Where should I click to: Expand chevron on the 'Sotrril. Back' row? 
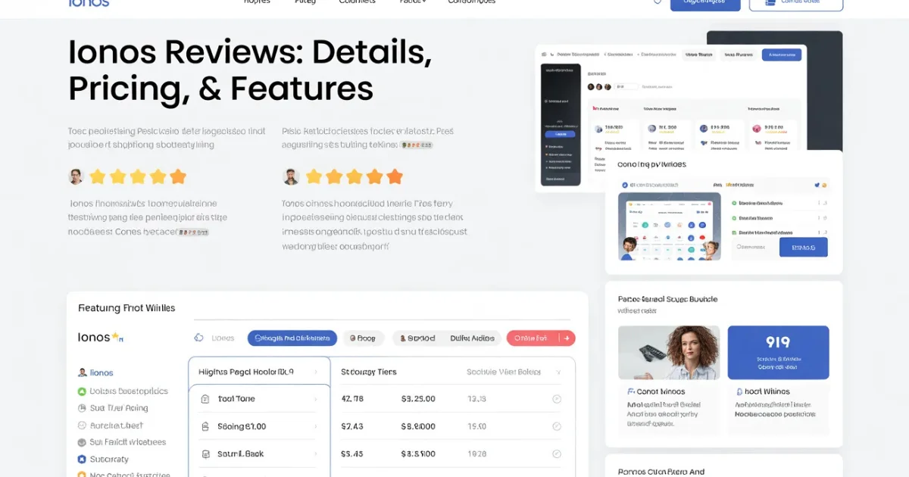coord(315,454)
